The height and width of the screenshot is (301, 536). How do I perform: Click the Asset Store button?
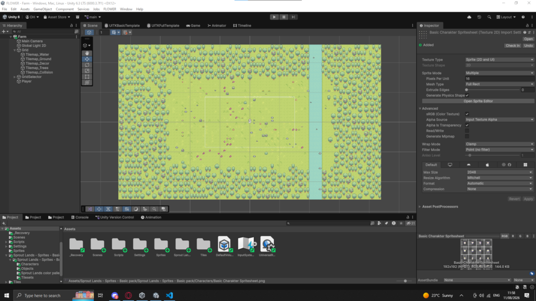[57, 17]
